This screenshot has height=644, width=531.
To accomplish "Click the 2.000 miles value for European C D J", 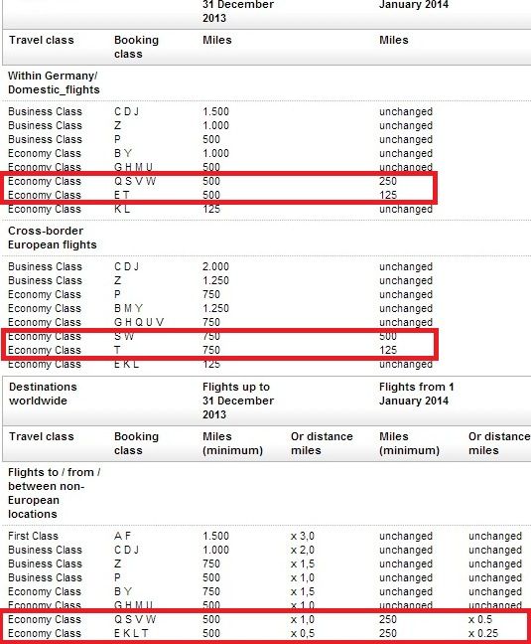I will coord(215,266).
